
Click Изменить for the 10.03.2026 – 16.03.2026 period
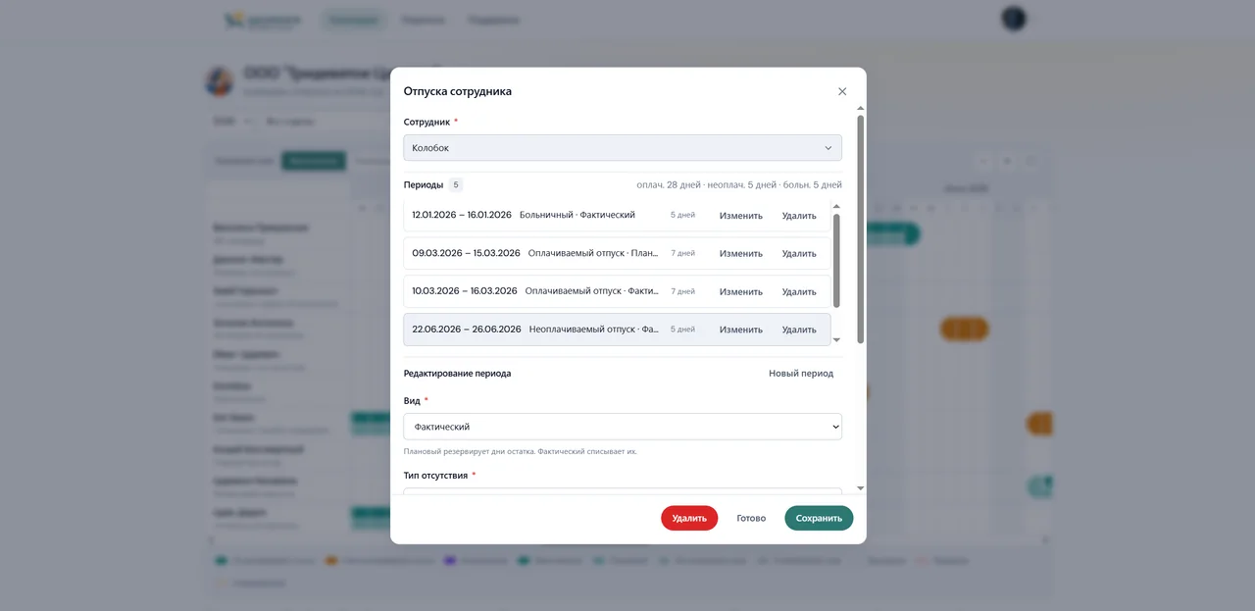coord(740,291)
